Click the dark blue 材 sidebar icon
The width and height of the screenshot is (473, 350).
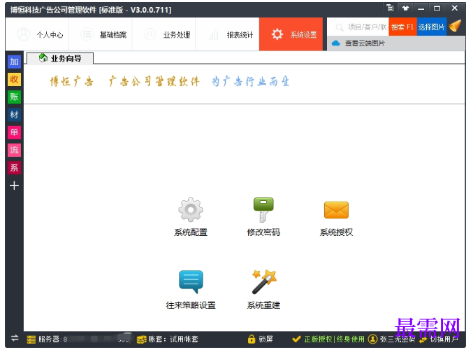[x=14, y=115]
